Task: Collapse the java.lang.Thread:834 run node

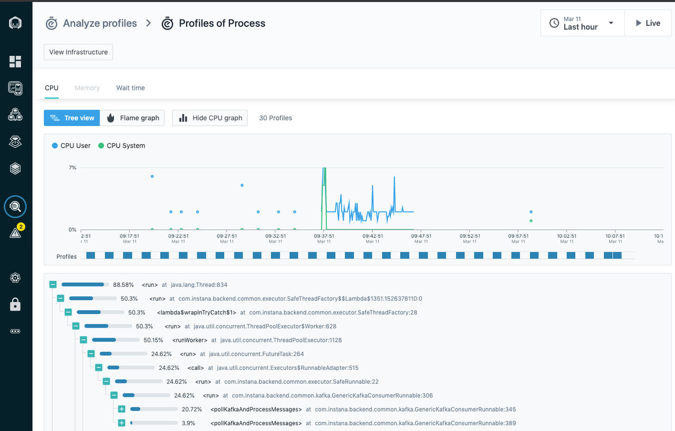Action: pos(53,285)
